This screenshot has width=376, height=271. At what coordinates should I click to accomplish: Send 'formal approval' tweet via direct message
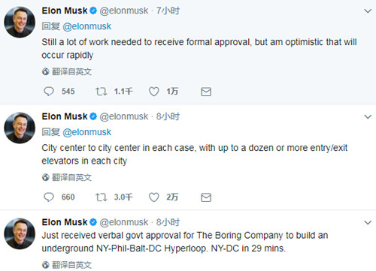pos(206,92)
